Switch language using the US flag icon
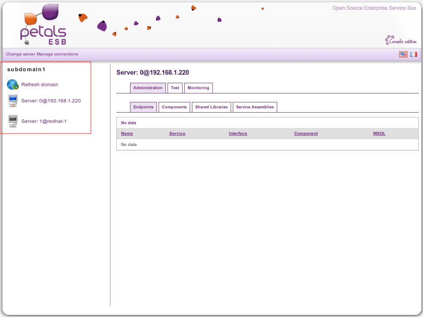Image resolution: width=423 pixels, height=317 pixels. coord(403,54)
